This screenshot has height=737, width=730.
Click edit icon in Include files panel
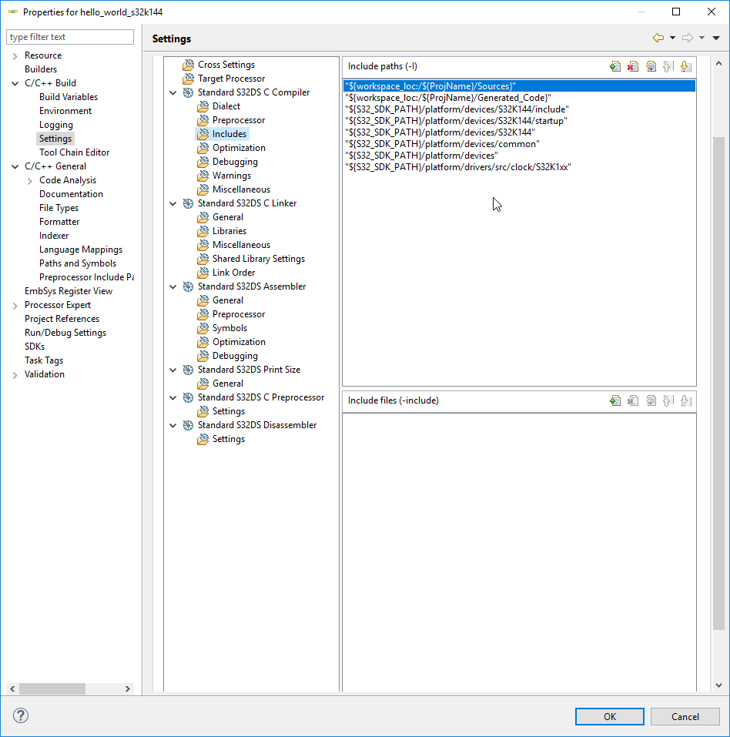click(651, 401)
